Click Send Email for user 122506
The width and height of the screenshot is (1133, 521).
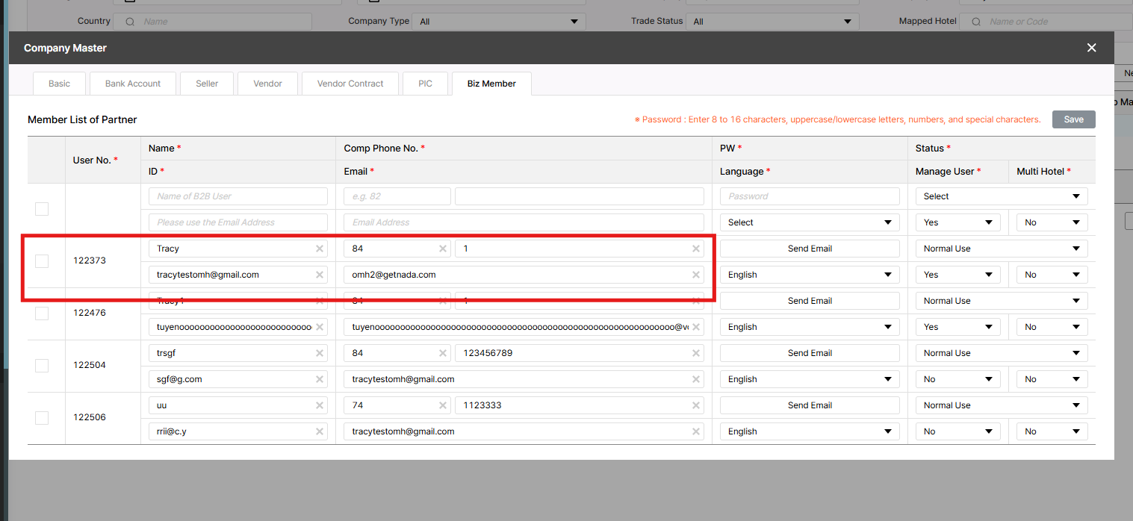click(810, 405)
